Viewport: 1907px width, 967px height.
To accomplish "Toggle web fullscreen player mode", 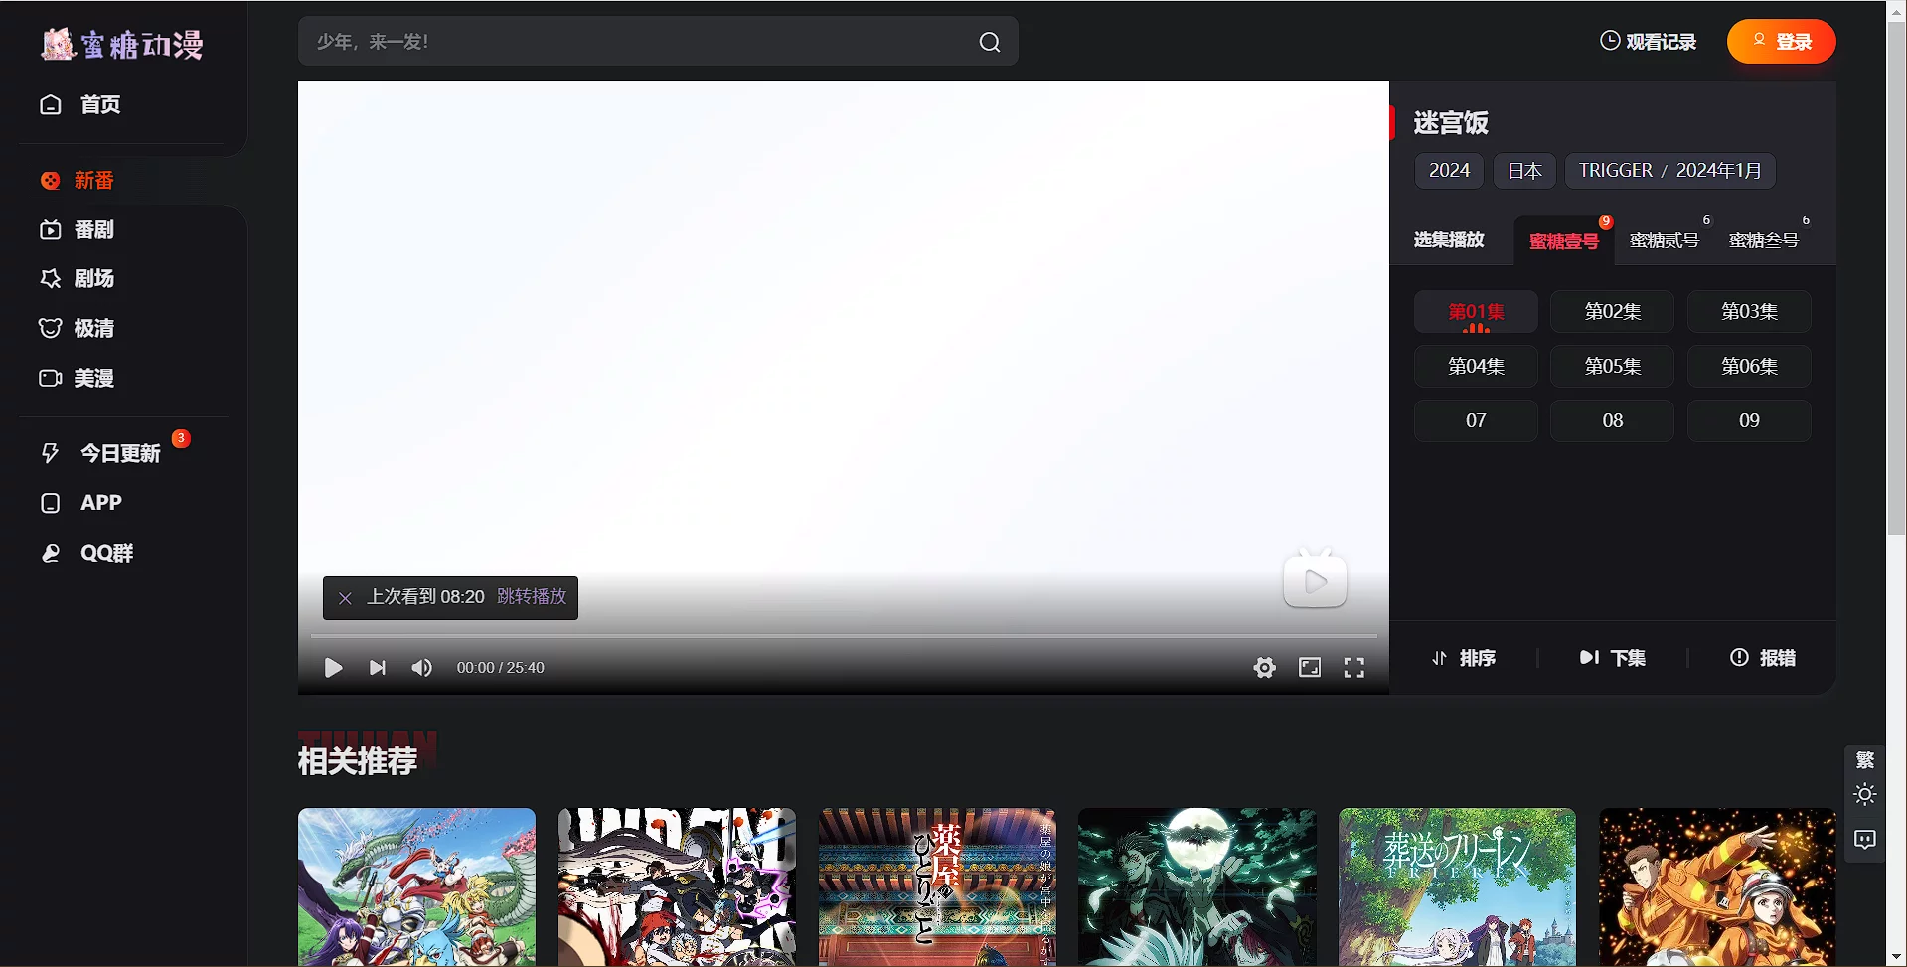I will click(1309, 668).
